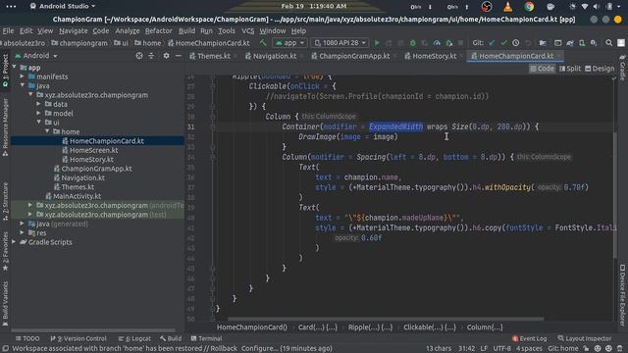Expand the model package
The image size is (628, 353).
(39, 114)
